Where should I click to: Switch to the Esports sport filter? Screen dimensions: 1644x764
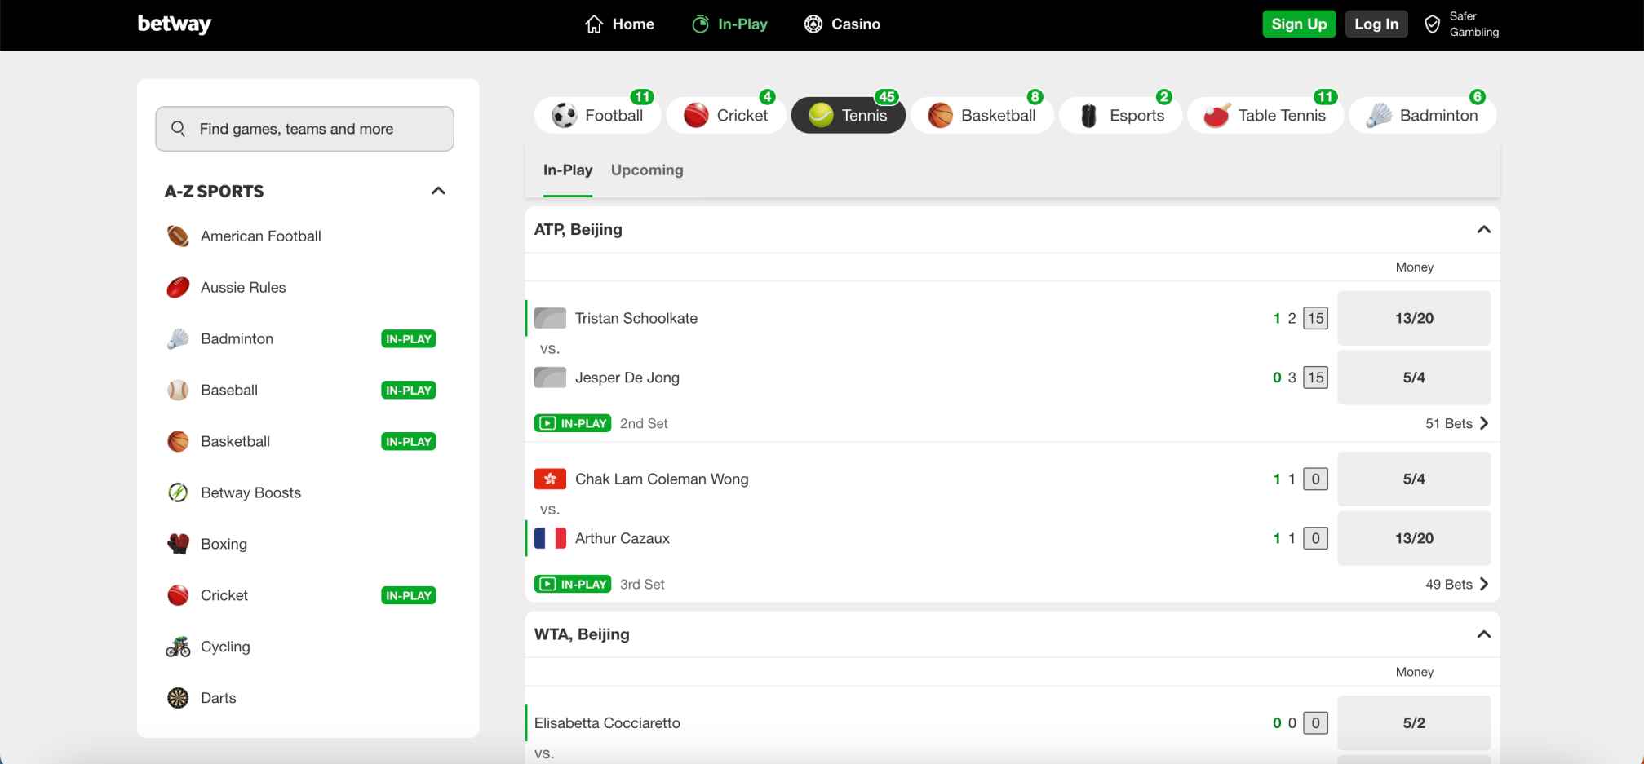[1121, 116]
